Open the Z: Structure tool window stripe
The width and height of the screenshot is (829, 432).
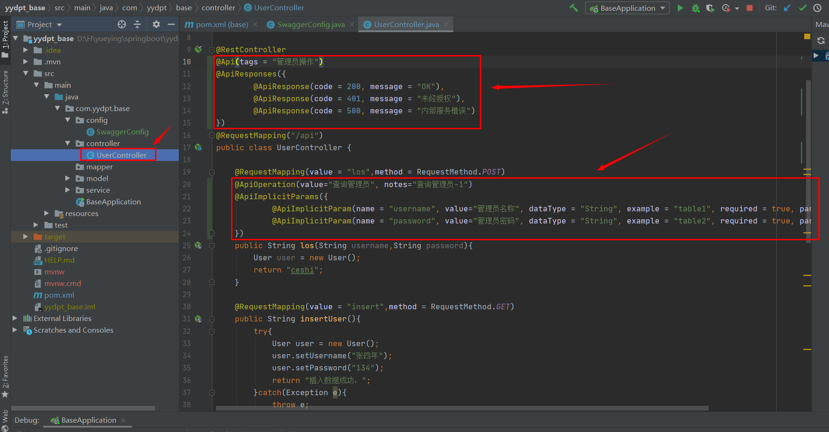pos(5,92)
